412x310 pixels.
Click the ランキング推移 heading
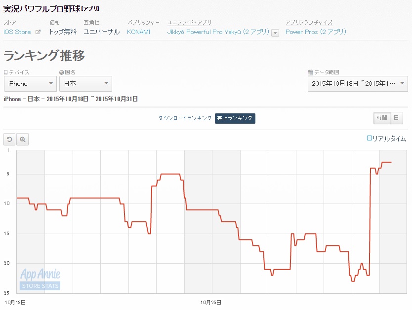[44, 56]
